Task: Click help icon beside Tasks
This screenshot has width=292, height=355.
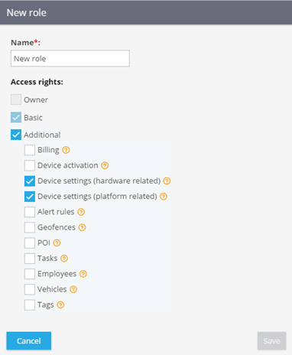Action: pos(64,259)
